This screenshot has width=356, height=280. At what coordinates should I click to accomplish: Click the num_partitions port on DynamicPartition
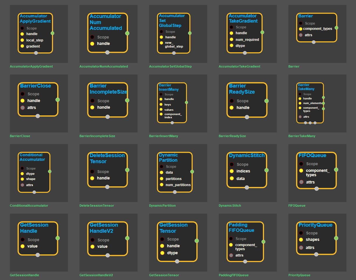161,185
